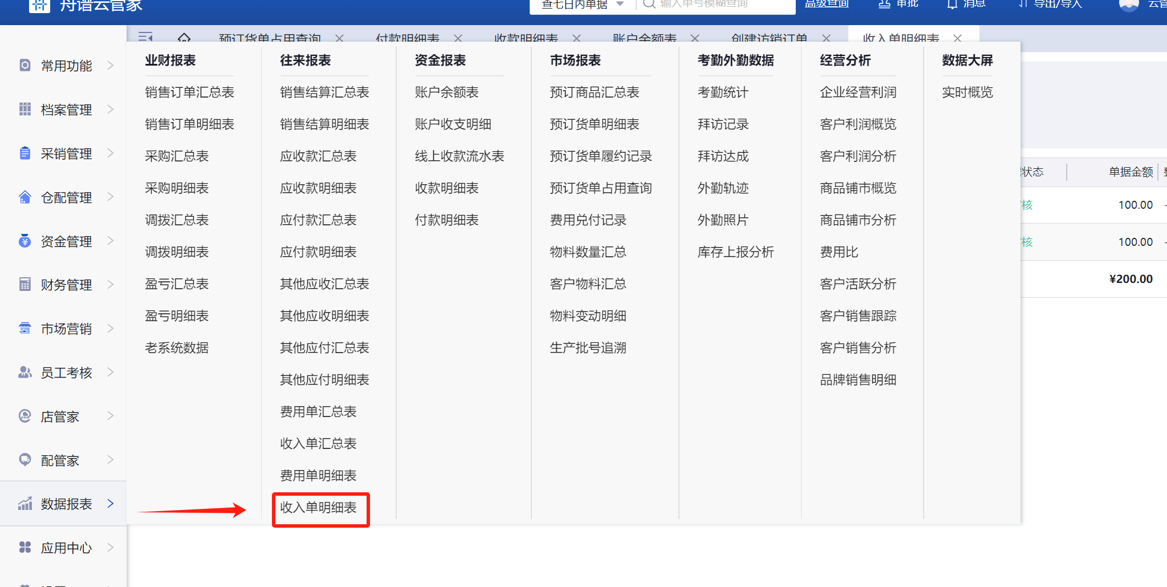
Task: Click the 数据报表 chart icon
Action: point(25,504)
